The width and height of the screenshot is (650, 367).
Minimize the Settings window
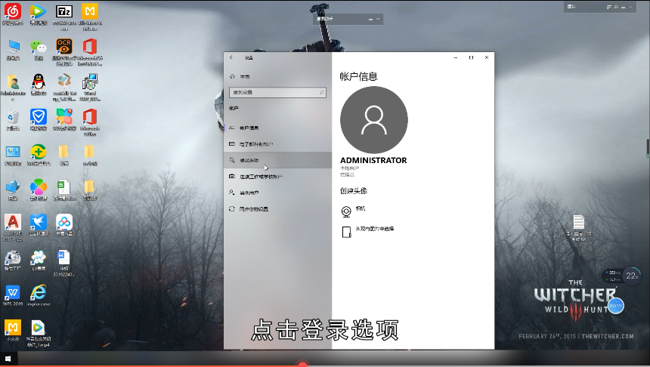point(456,57)
